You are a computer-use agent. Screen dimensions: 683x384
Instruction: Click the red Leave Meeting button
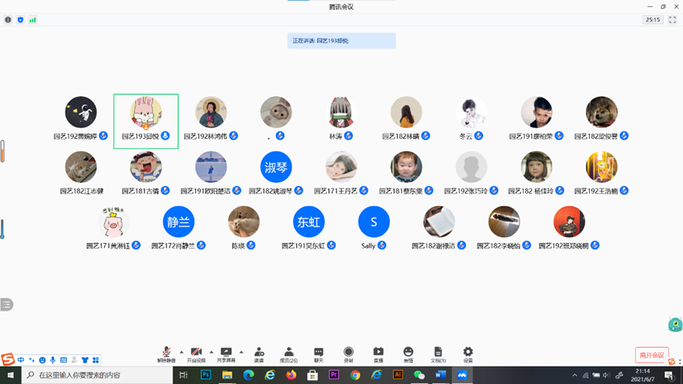tap(651, 355)
